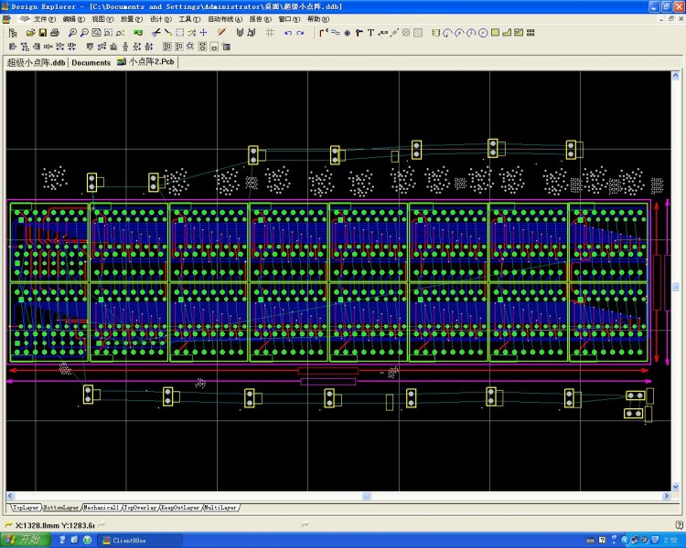686x548 pixels.
Task: Open the 自动布线 (Auto Route) menu
Action: 225,18
